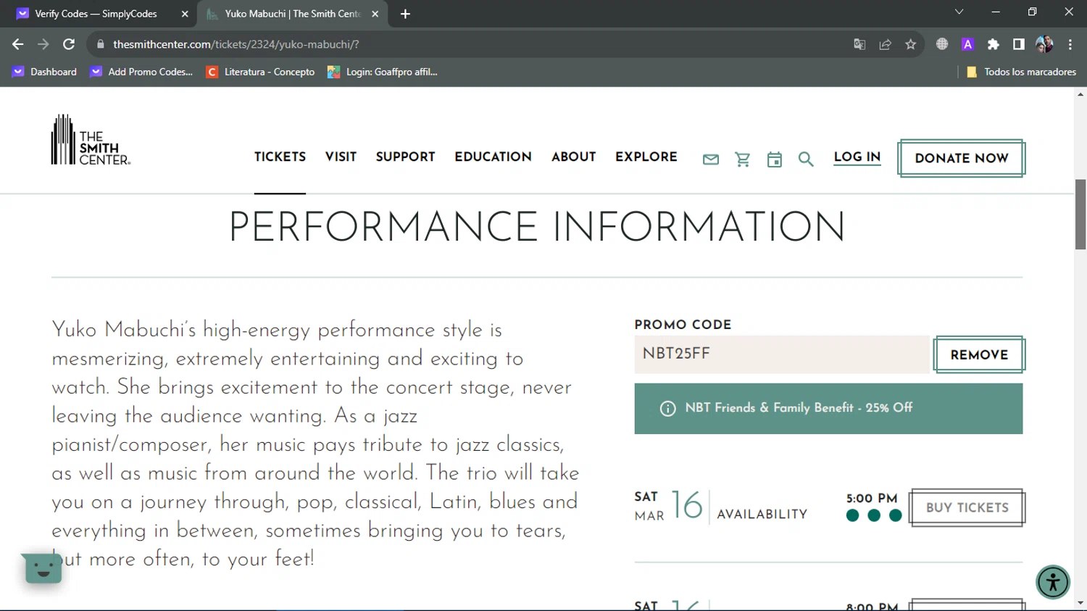Open Add Promo Codes bookmark
The width and height of the screenshot is (1087, 611).
pyautogui.click(x=141, y=72)
